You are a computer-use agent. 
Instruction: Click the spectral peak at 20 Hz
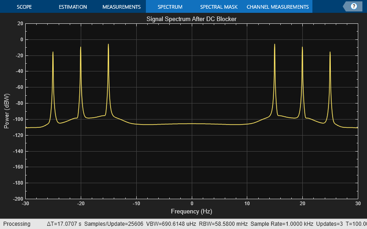click(302, 48)
